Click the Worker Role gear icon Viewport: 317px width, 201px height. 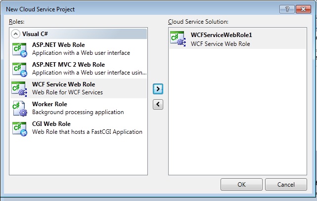19,108
